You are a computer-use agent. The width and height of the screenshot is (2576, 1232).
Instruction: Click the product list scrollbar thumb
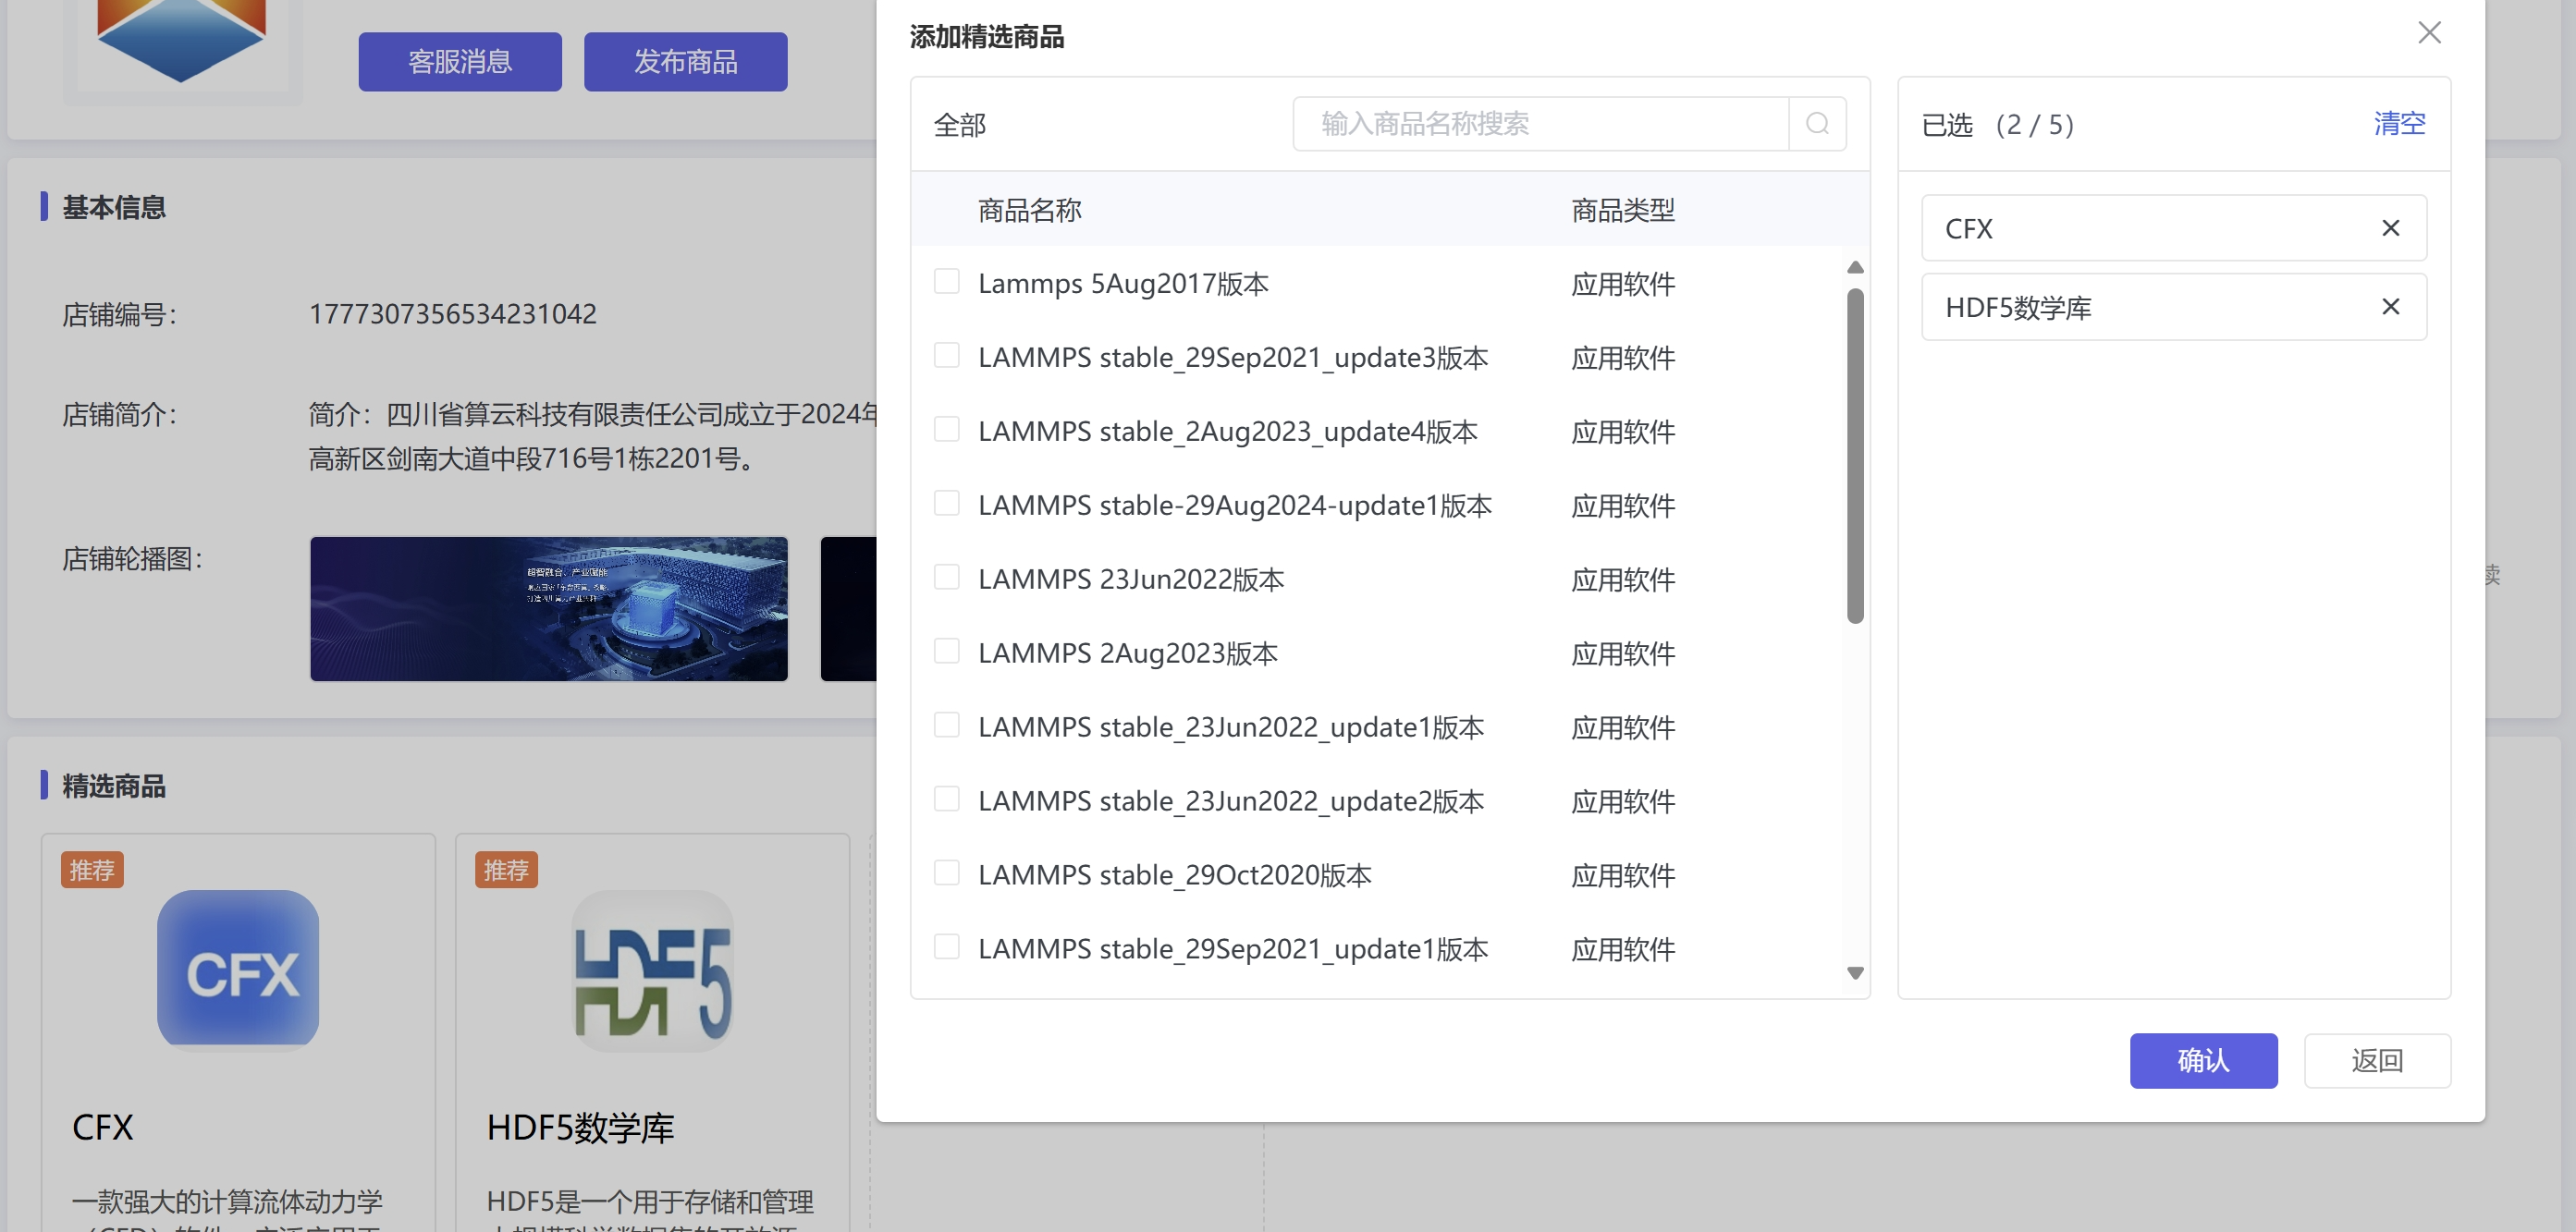point(1855,456)
